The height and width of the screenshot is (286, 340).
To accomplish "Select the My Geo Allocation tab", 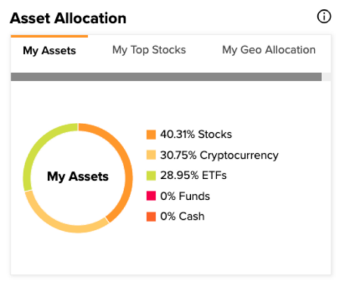I will (269, 50).
